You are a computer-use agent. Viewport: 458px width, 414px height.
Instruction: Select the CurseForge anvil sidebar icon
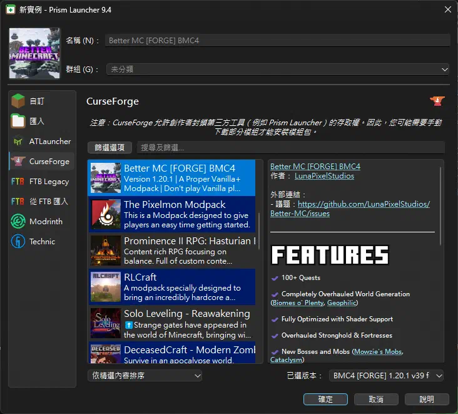[x=18, y=161]
